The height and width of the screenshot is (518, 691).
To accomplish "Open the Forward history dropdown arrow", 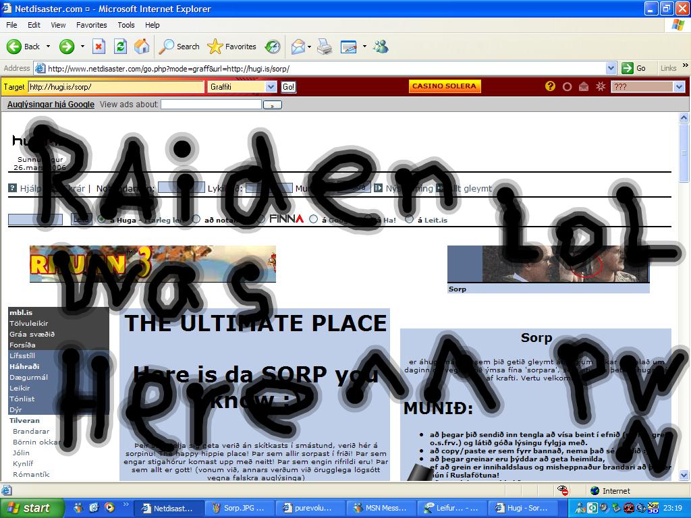I will (82, 47).
